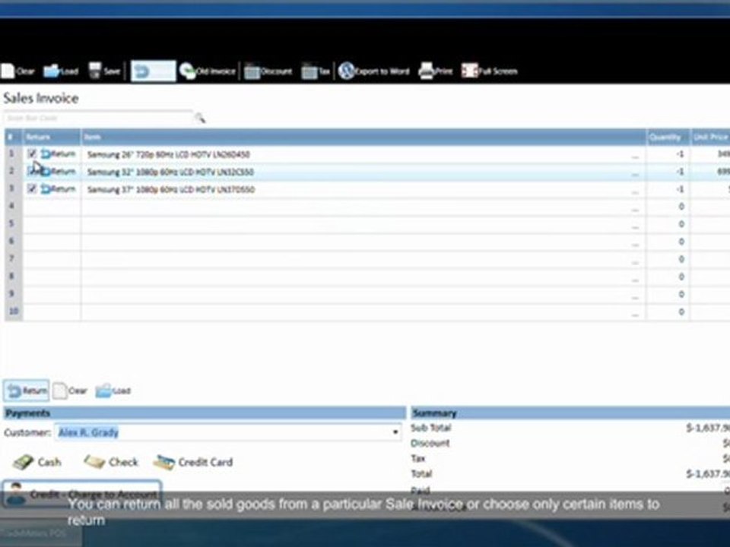Open the ellipsis item picker on empty row 4

(635, 208)
